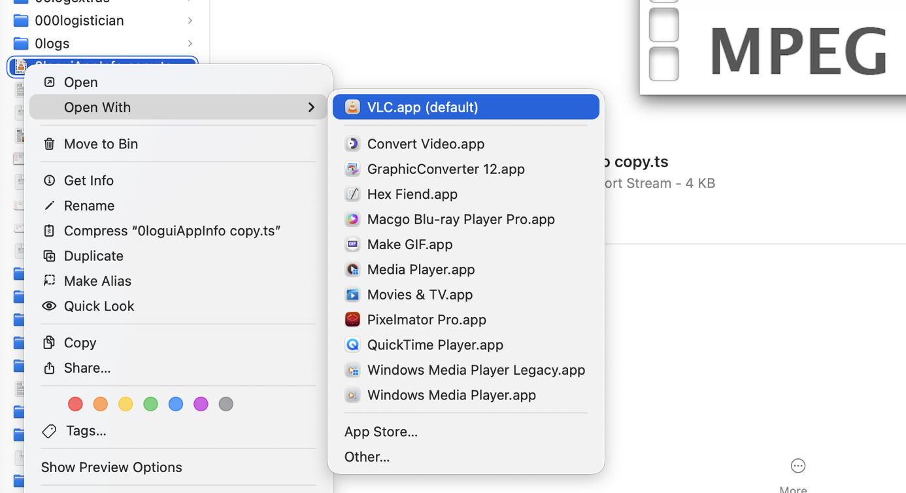Image resolution: width=906 pixels, height=493 pixels.
Task: Click the Pixelmator Pro app icon
Action: [352, 320]
